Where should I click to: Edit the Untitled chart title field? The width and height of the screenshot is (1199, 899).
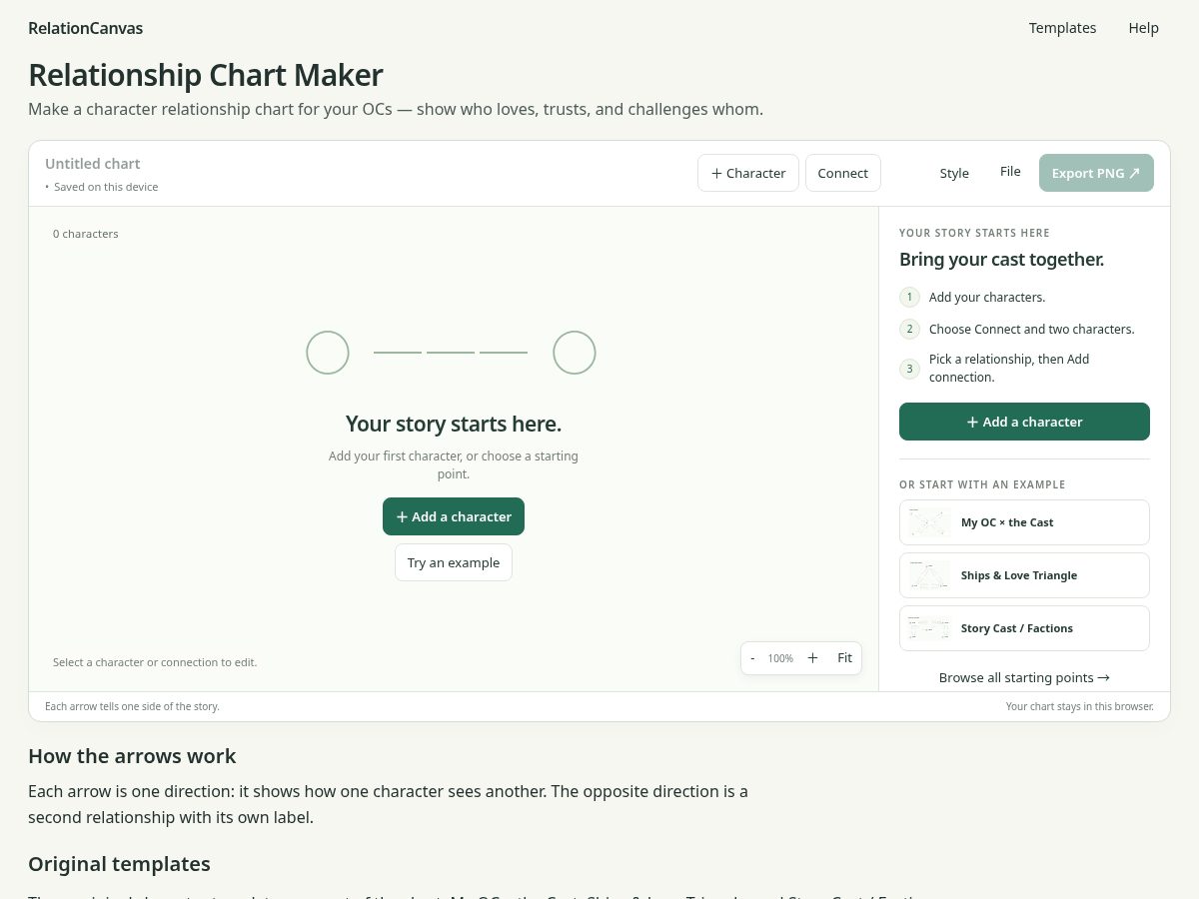93,164
